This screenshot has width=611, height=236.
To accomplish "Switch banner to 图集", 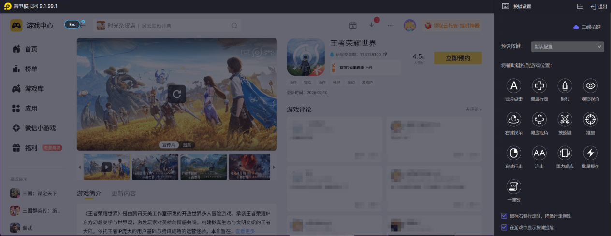I will pos(187,145).
